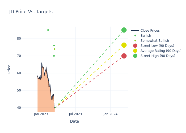Click the bullish dot at price 85

(48, 30)
